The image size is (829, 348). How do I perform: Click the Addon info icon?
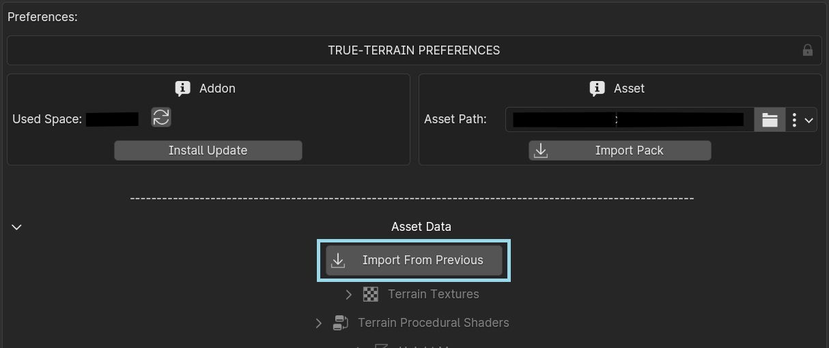tap(182, 89)
